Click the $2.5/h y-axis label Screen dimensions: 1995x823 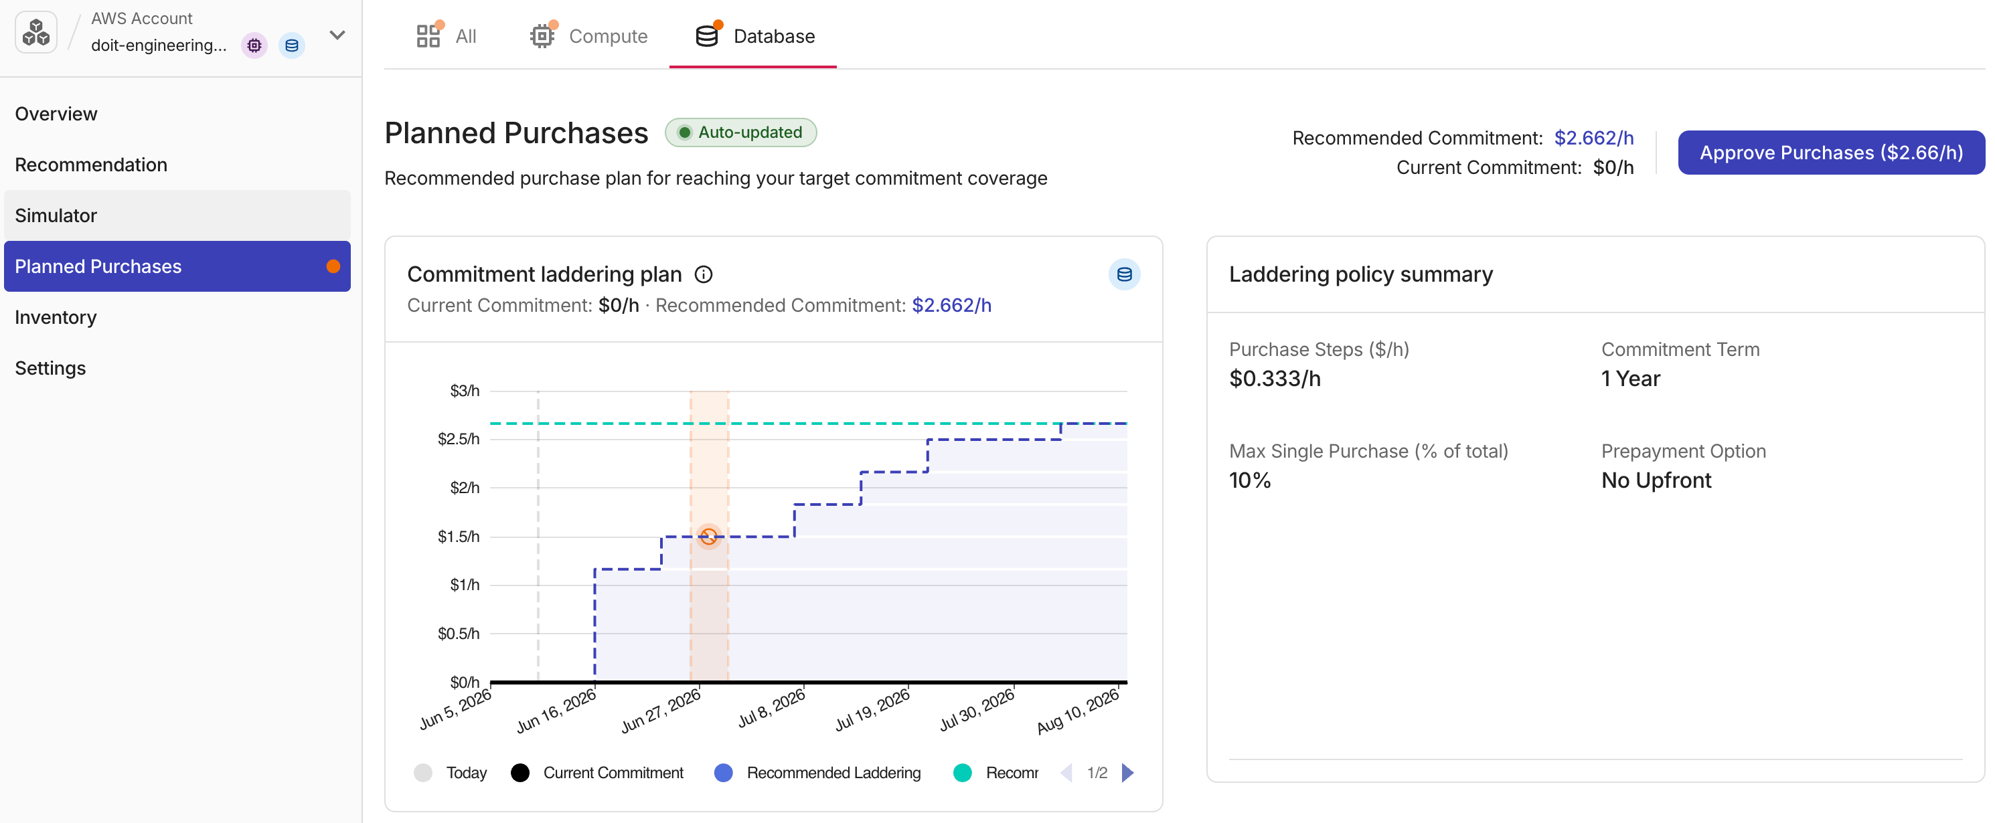[x=459, y=439]
